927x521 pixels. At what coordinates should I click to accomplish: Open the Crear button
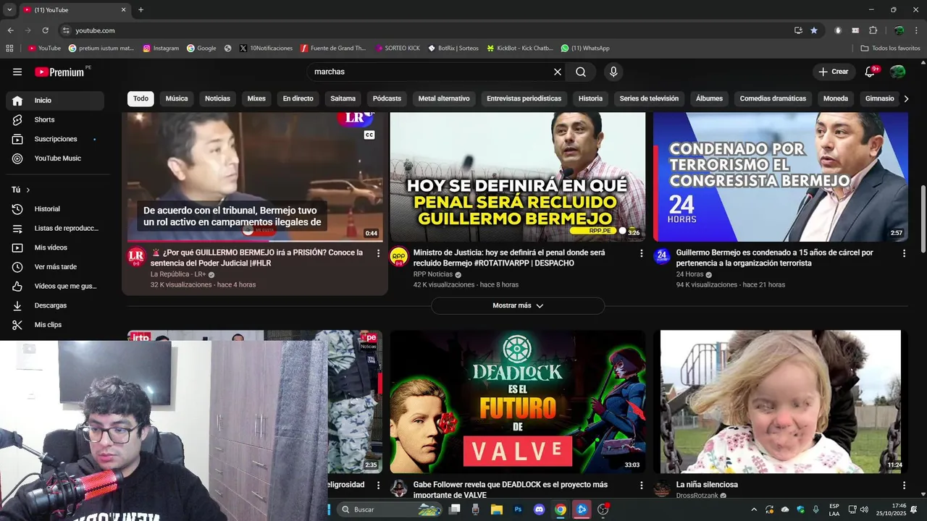(834, 72)
